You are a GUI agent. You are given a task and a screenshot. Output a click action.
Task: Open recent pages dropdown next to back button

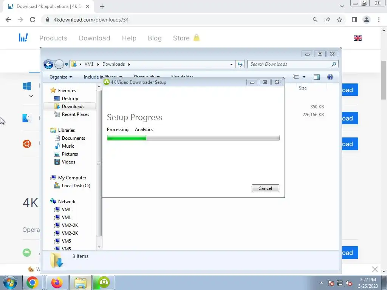(67, 64)
